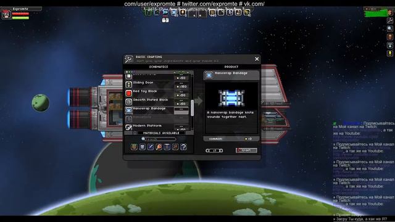Click the green companion health bar top right
Screen dimensions: 395x222
(x=376, y=14)
